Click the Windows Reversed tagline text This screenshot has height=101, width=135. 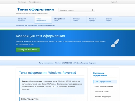click(x=31, y=13)
